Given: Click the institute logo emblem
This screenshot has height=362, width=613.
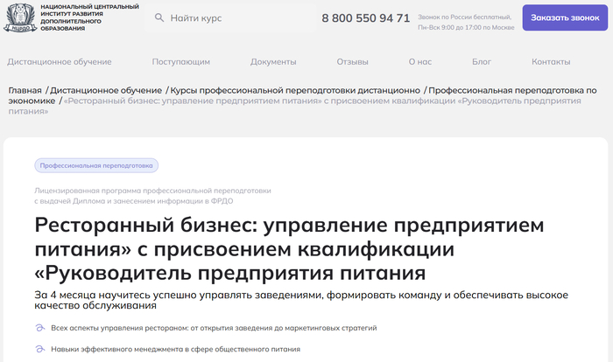Looking at the screenshot, I should tap(19, 17).
